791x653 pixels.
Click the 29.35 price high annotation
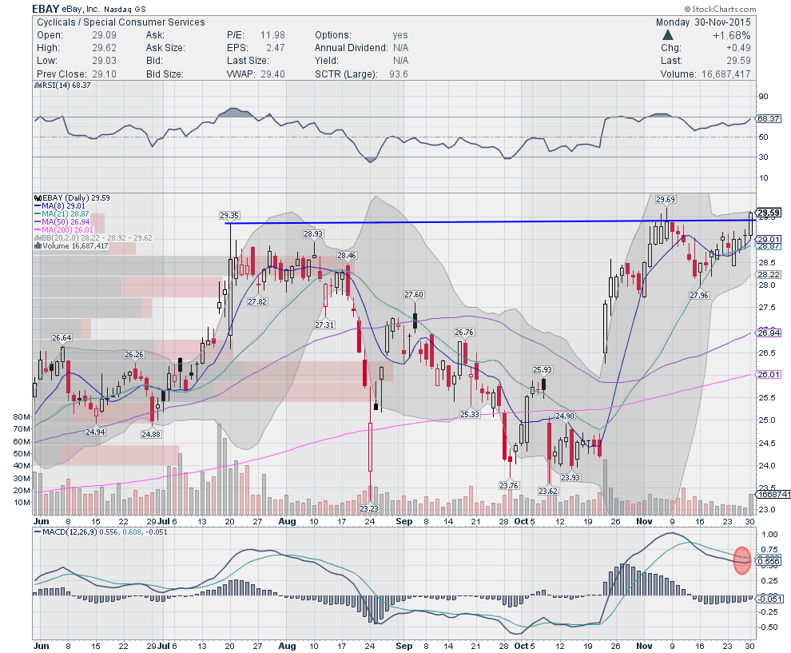pyautogui.click(x=229, y=216)
